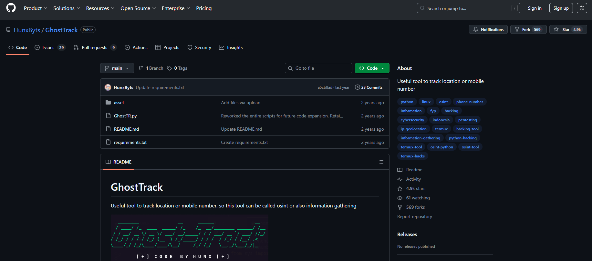Screen dimensions: 592x261
Task: Switch to the Issues tab
Action: [50, 47]
